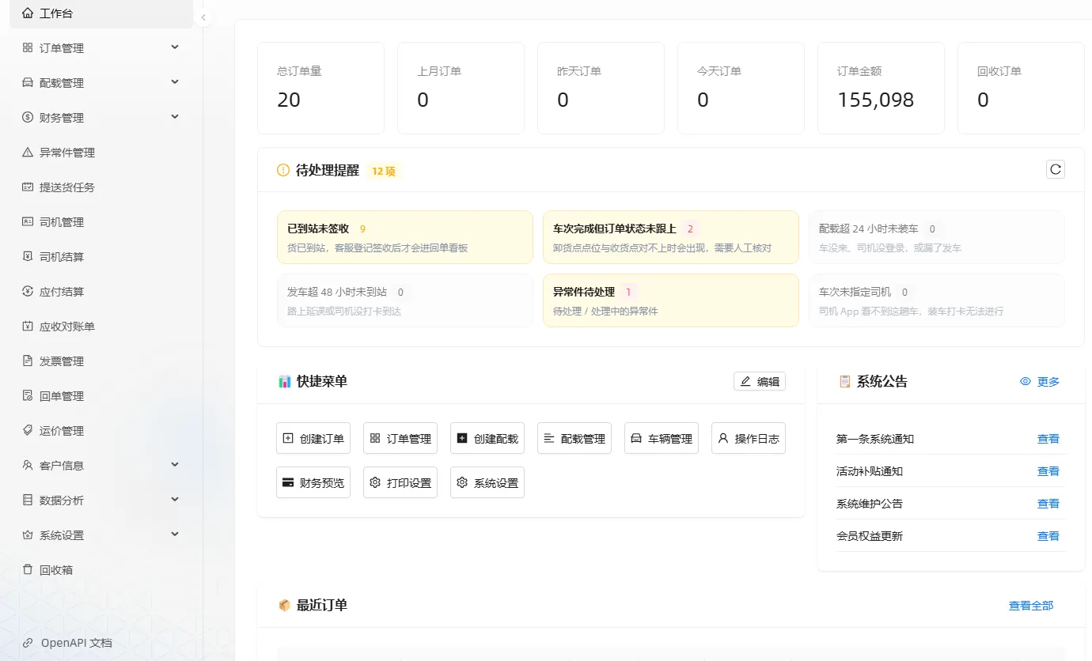Click the 发票管理 document icon
The image size is (1092, 661).
[28, 361]
